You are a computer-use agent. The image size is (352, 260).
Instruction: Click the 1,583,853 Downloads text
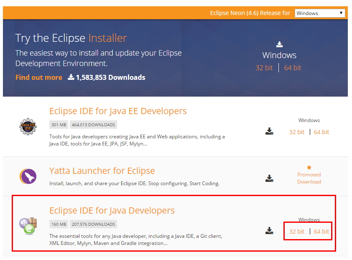(x=110, y=77)
